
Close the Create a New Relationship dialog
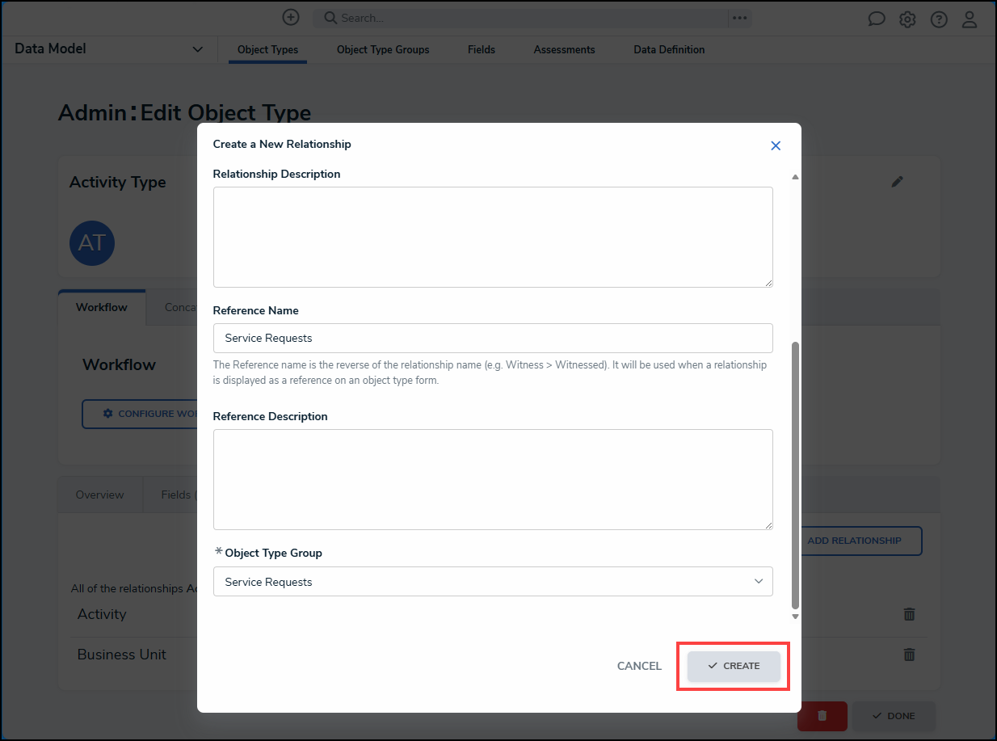pos(776,145)
